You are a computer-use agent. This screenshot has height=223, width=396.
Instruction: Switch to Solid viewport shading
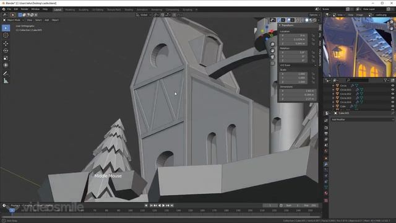coord(307,20)
